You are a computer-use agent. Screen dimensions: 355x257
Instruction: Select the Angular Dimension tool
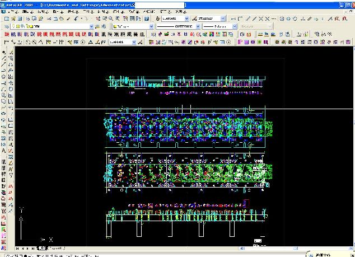coord(41,42)
